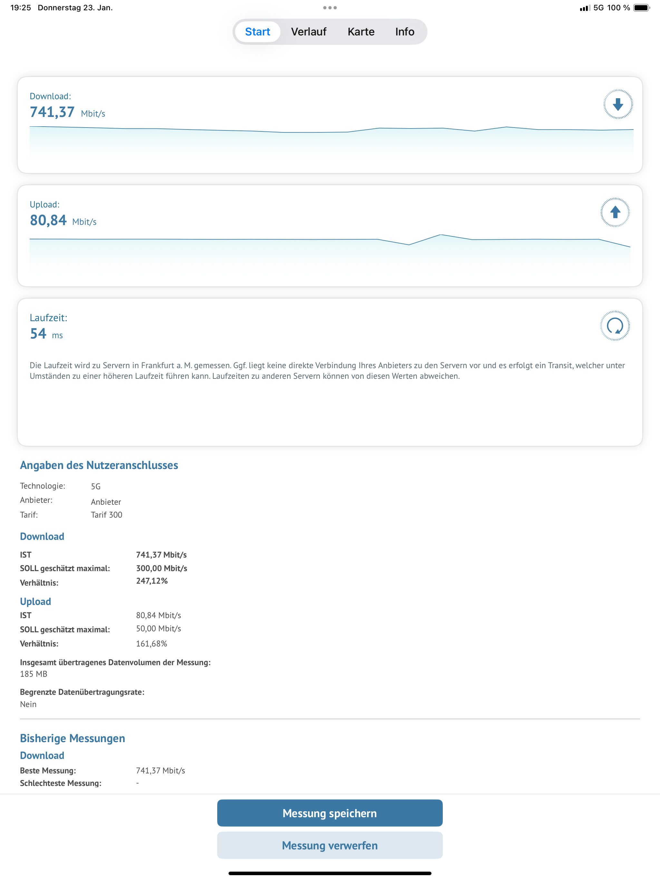The height and width of the screenshot is (880, 660).
Task: Tap the battery icon in status bar
Action: coord(641,7)
